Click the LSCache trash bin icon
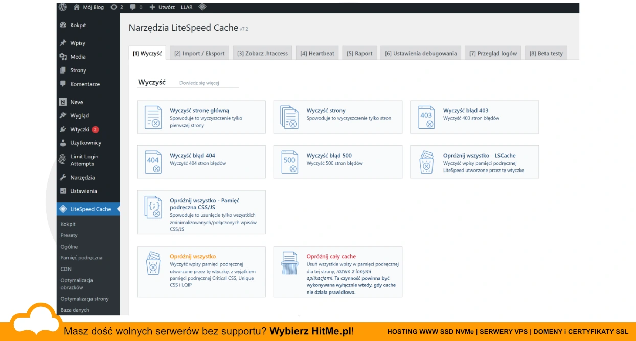The width and height of the screenshot is (636, 341). point(426,162)
